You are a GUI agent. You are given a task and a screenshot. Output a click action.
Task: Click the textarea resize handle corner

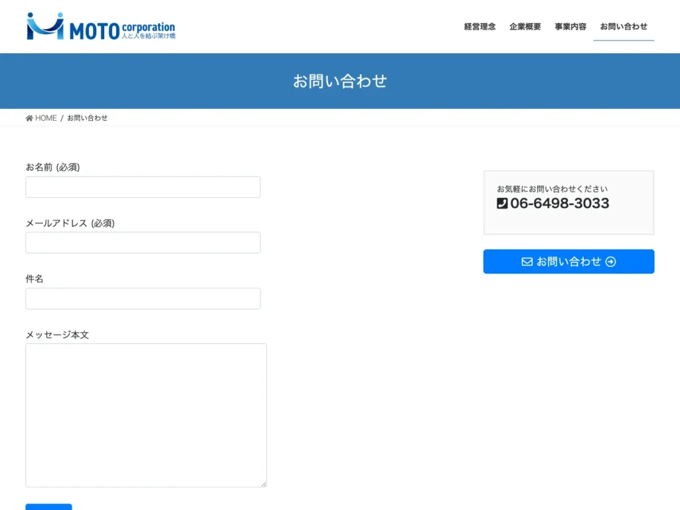pyautogui.click(x=264, y=484)
